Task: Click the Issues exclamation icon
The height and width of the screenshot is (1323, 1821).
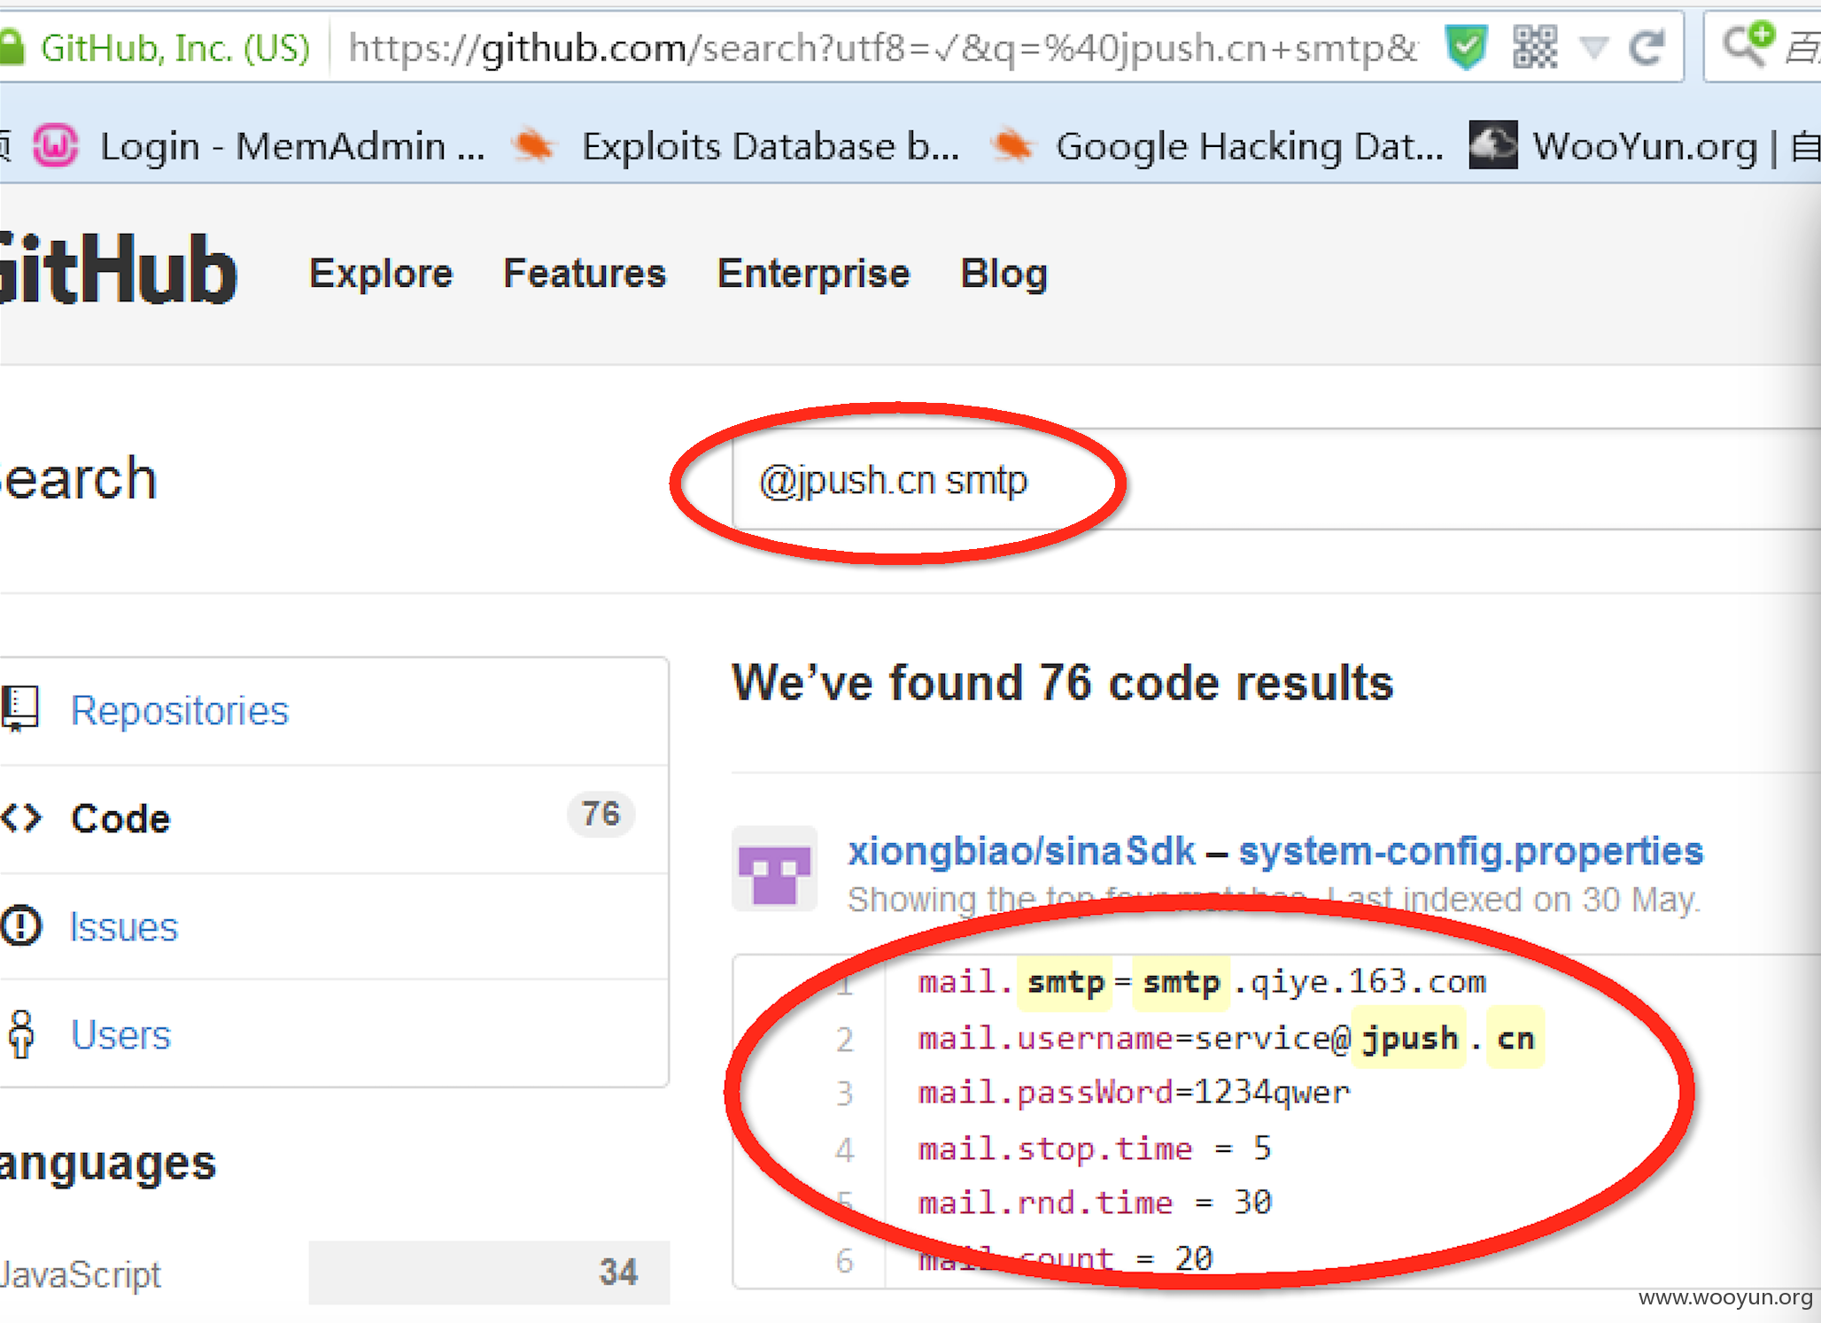Action: click(x=20, y=925)
